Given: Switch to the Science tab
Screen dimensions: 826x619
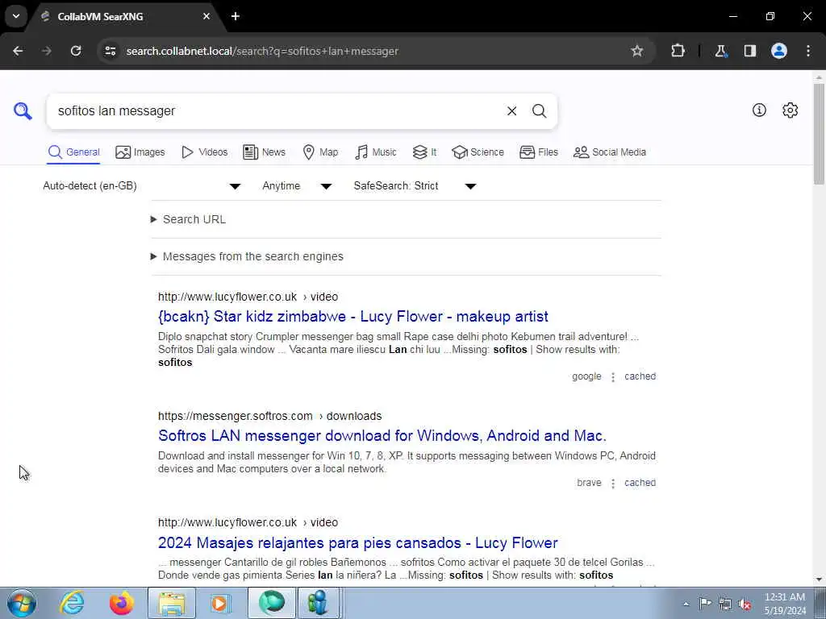Looking at the screenshot, I should 478,152.
